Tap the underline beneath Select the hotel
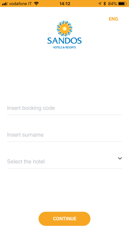 pyautogui.click(x=64, y=168)
